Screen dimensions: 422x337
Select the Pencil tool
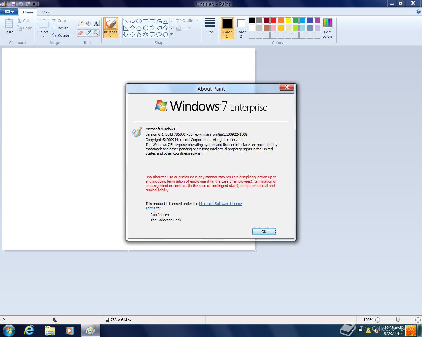80,24
